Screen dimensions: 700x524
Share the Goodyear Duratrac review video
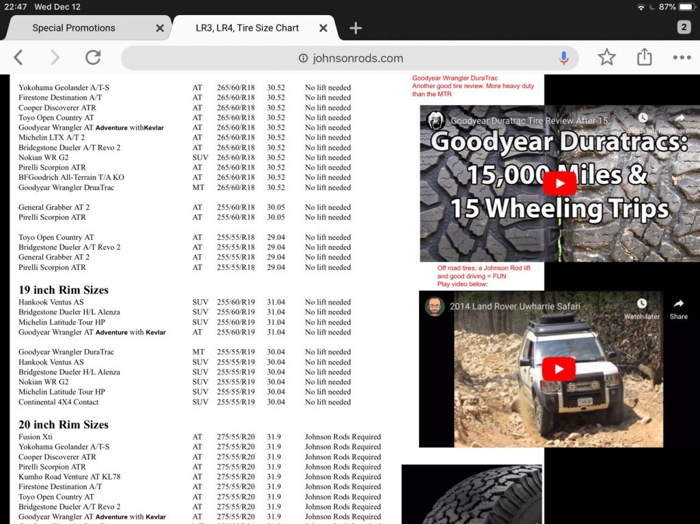(x=679, y=123)
